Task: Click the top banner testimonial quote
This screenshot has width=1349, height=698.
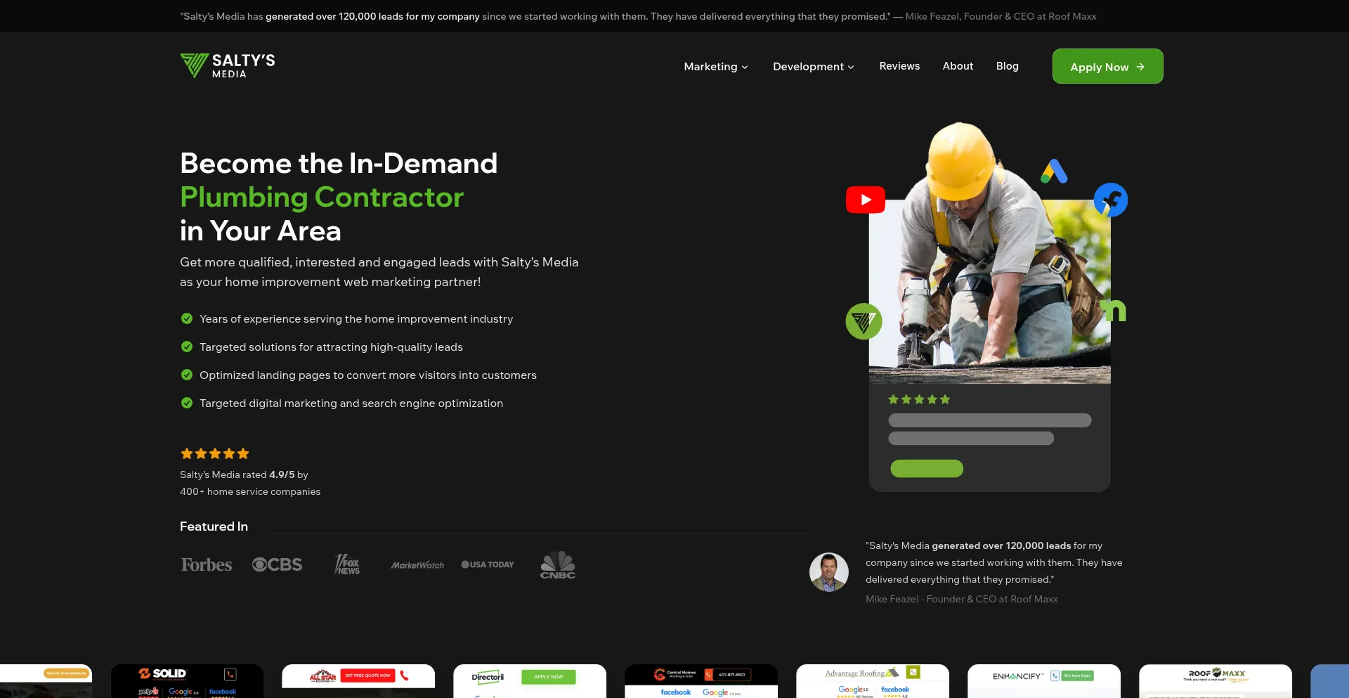Action: click(638, 16)
